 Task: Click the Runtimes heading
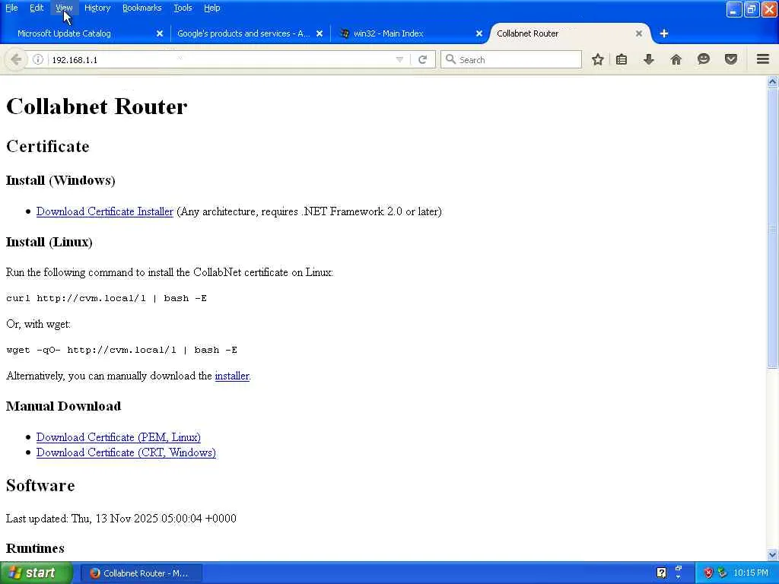coord(35,548)
